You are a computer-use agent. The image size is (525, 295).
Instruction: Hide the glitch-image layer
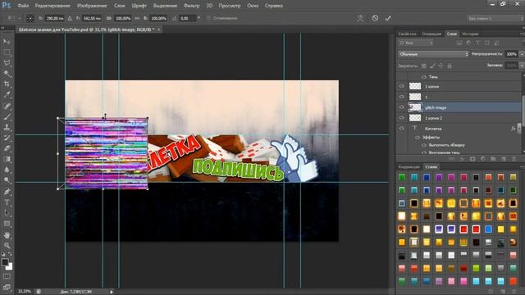pos(401,107)
